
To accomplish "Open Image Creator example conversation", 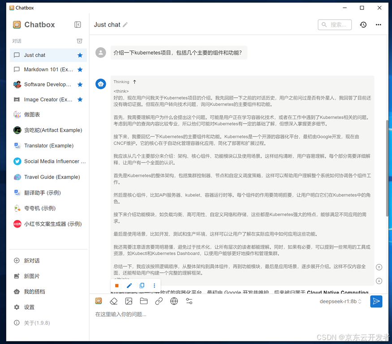I will [48, 99].
